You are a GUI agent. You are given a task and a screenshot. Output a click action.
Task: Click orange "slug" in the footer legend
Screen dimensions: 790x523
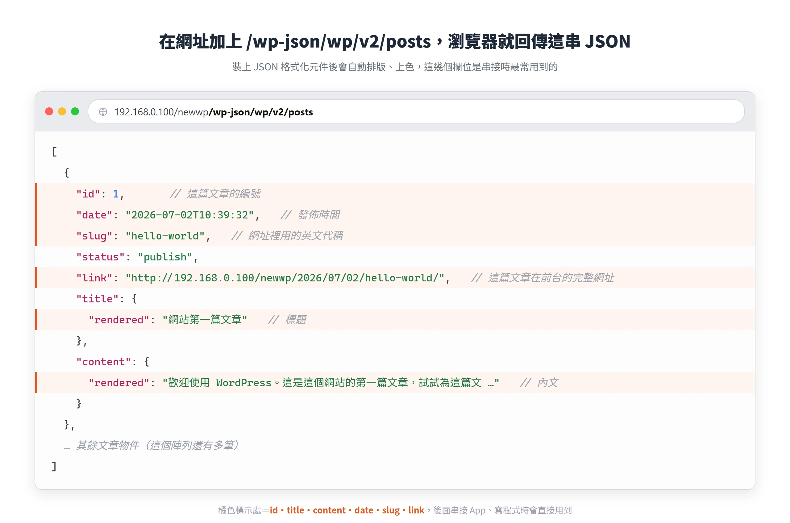point(391,510)
